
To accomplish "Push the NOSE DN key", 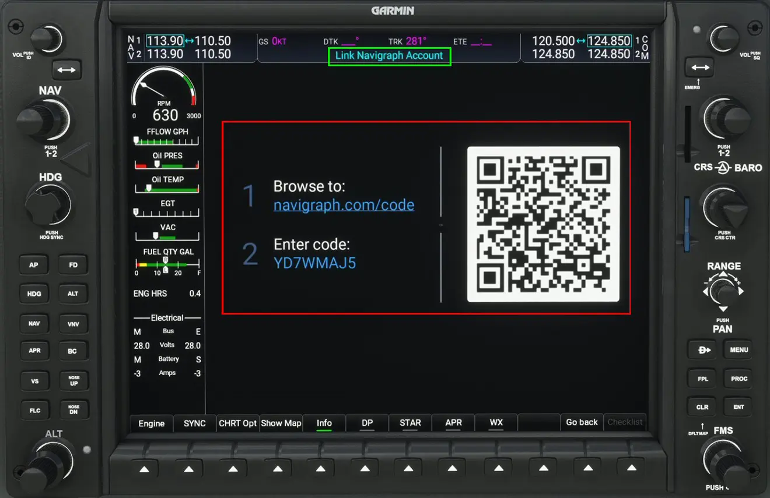I will 73,410.
